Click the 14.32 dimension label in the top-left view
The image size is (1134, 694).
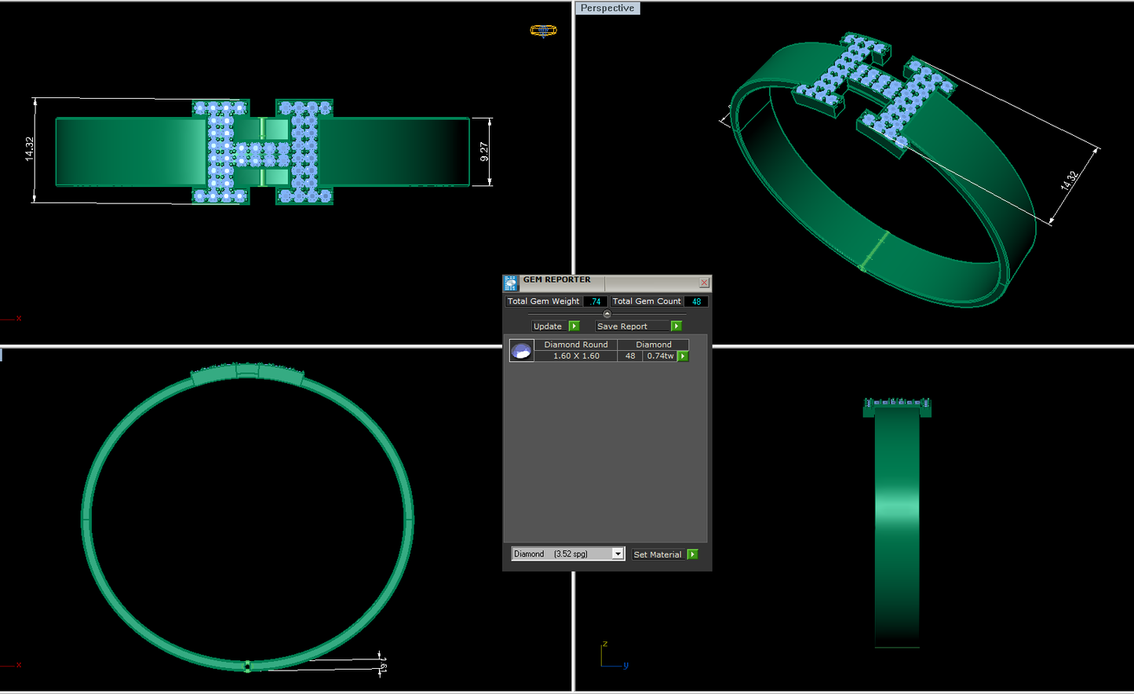29,148
